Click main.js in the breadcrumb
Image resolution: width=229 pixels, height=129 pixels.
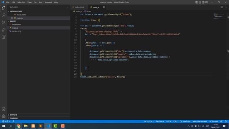[79, 11]
